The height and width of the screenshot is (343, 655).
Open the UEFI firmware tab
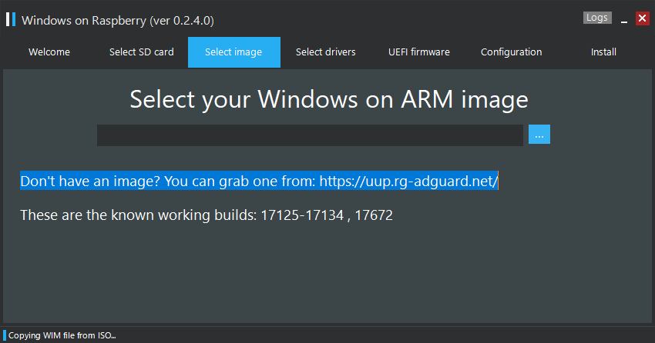419,52
